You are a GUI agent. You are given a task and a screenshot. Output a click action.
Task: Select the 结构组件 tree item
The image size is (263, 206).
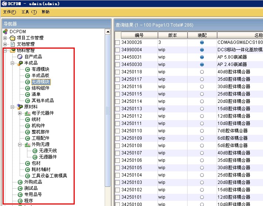tap(40, 88)
